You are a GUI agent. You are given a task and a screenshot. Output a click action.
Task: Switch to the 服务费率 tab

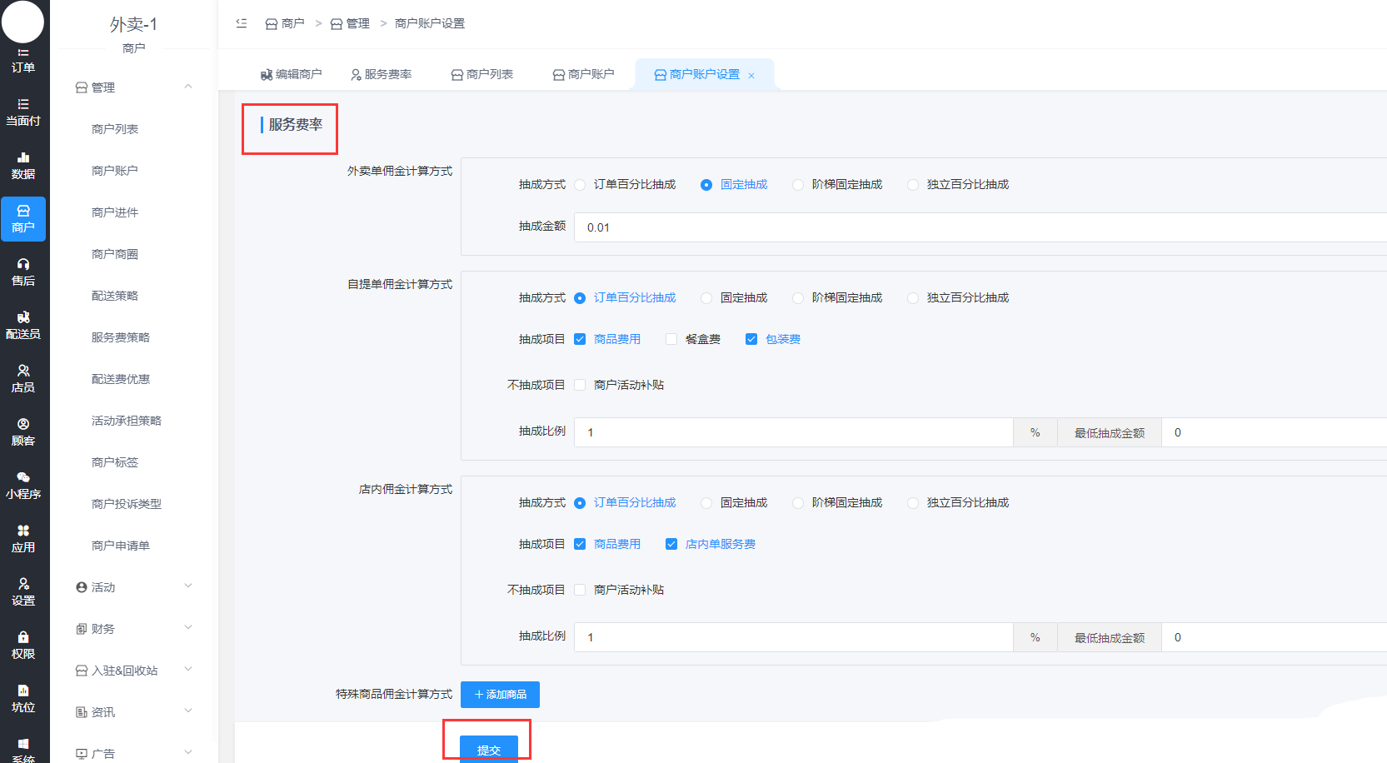coord(382,75)
